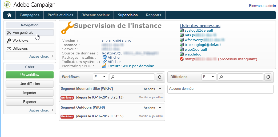The height and width of the screenshot is (137, 278).
Task: Select Workflows in Navigation panel
Action: tap(30, 41)
